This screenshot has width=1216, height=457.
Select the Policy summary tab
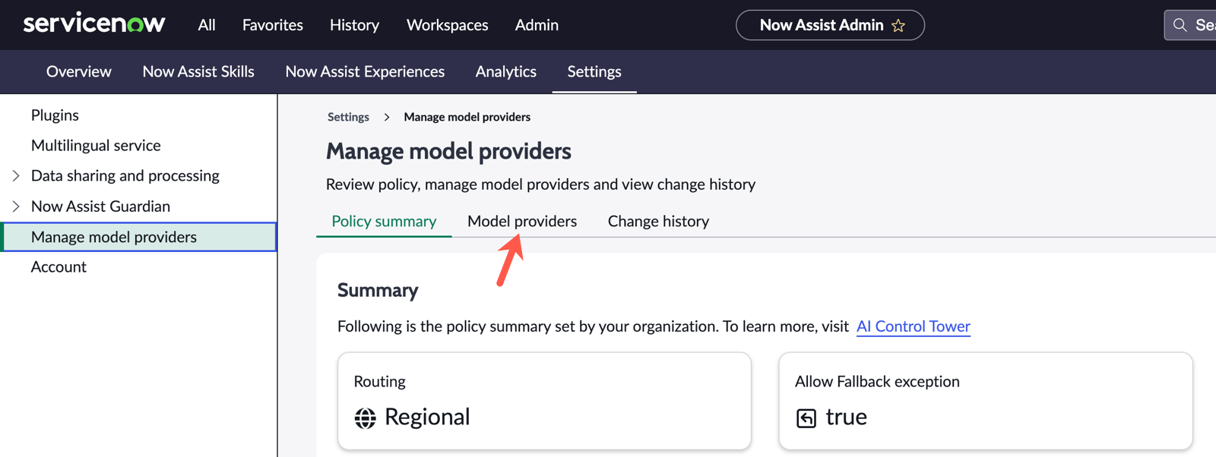click(x=384, y=221)
